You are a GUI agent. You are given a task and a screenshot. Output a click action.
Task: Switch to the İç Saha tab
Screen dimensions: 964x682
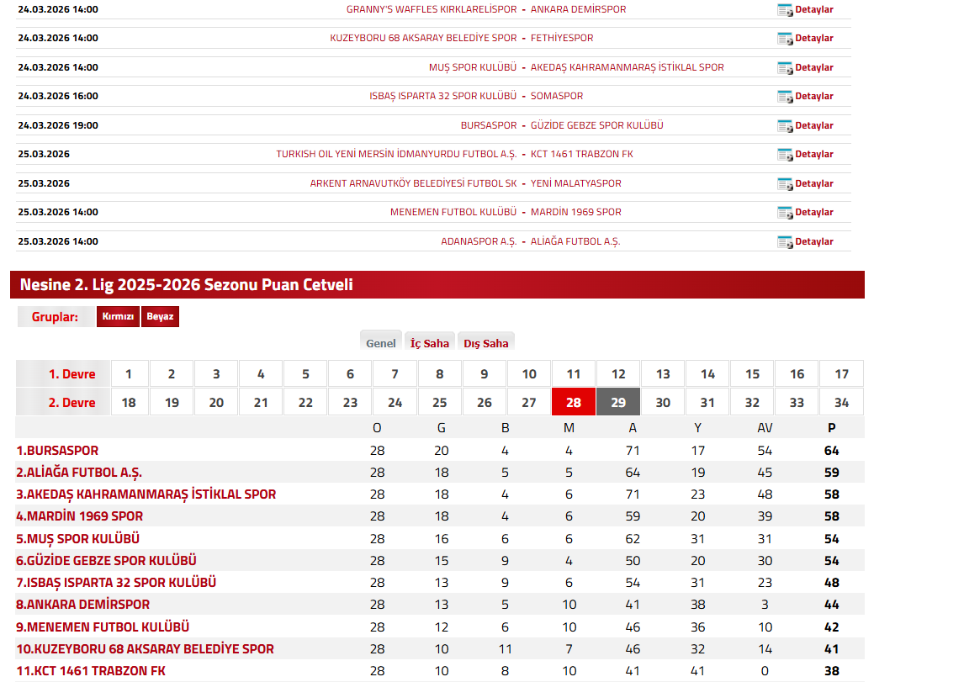pos(430,343)
